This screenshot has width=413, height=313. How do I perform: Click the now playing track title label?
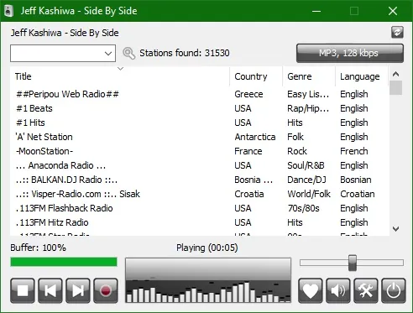(65, 33)
